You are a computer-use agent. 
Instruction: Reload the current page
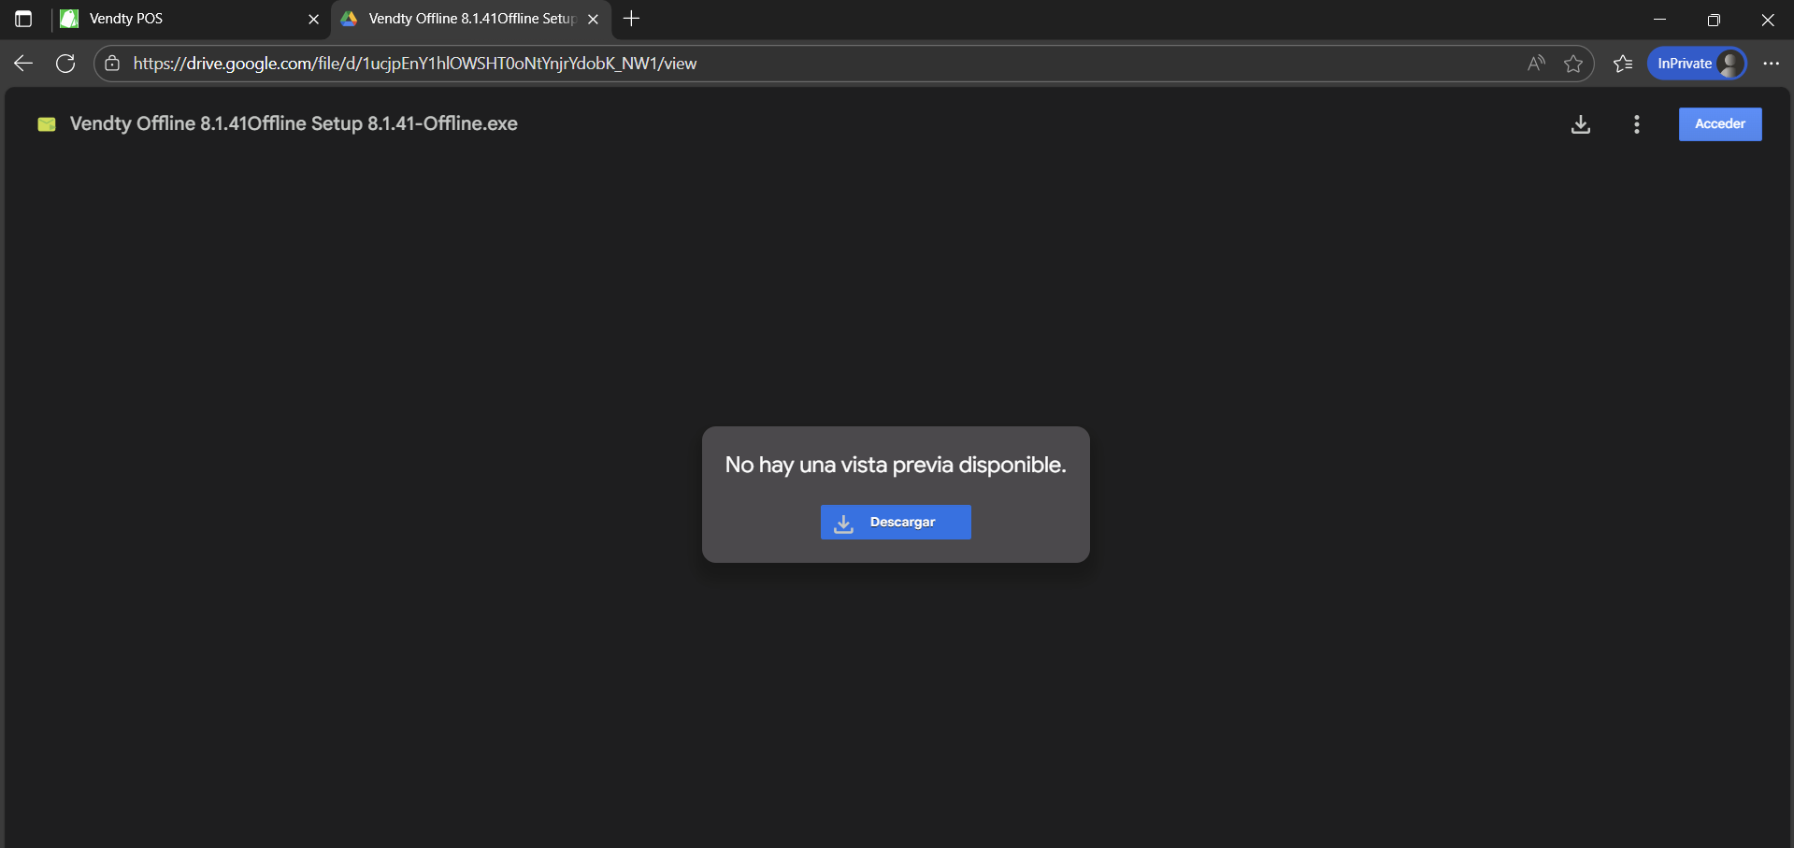(x=65, y=64)
